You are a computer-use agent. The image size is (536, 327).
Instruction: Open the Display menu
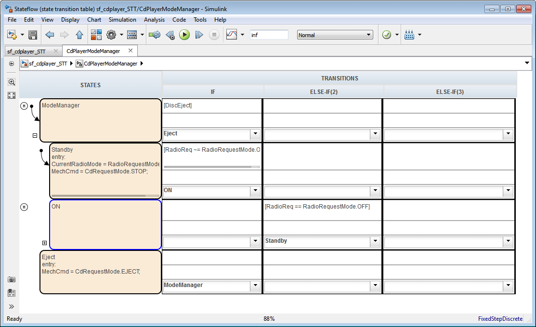(x=70, y=20)
